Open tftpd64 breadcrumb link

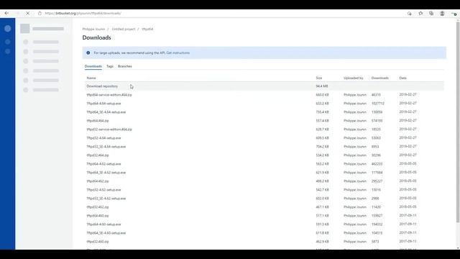pyautogui.click(x=147, y=29)
